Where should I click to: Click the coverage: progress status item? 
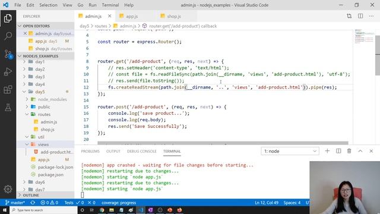coord(119,203)
